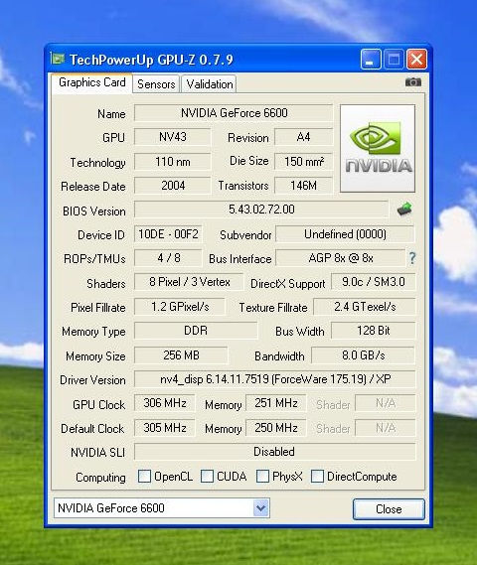Check the DirectCompute checkbox
Image resolution: width=477 pixels, height=565 pixels.
tap(317, 476)
